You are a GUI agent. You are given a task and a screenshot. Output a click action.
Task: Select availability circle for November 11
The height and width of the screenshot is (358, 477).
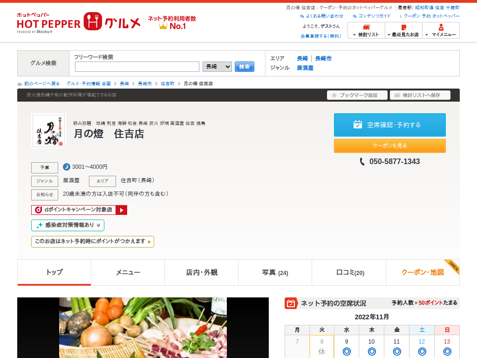pyautogui.click(x=397, y=351)
